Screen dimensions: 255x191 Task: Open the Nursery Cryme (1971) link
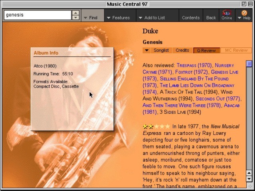pyautogui.click(x=224, y=65)
